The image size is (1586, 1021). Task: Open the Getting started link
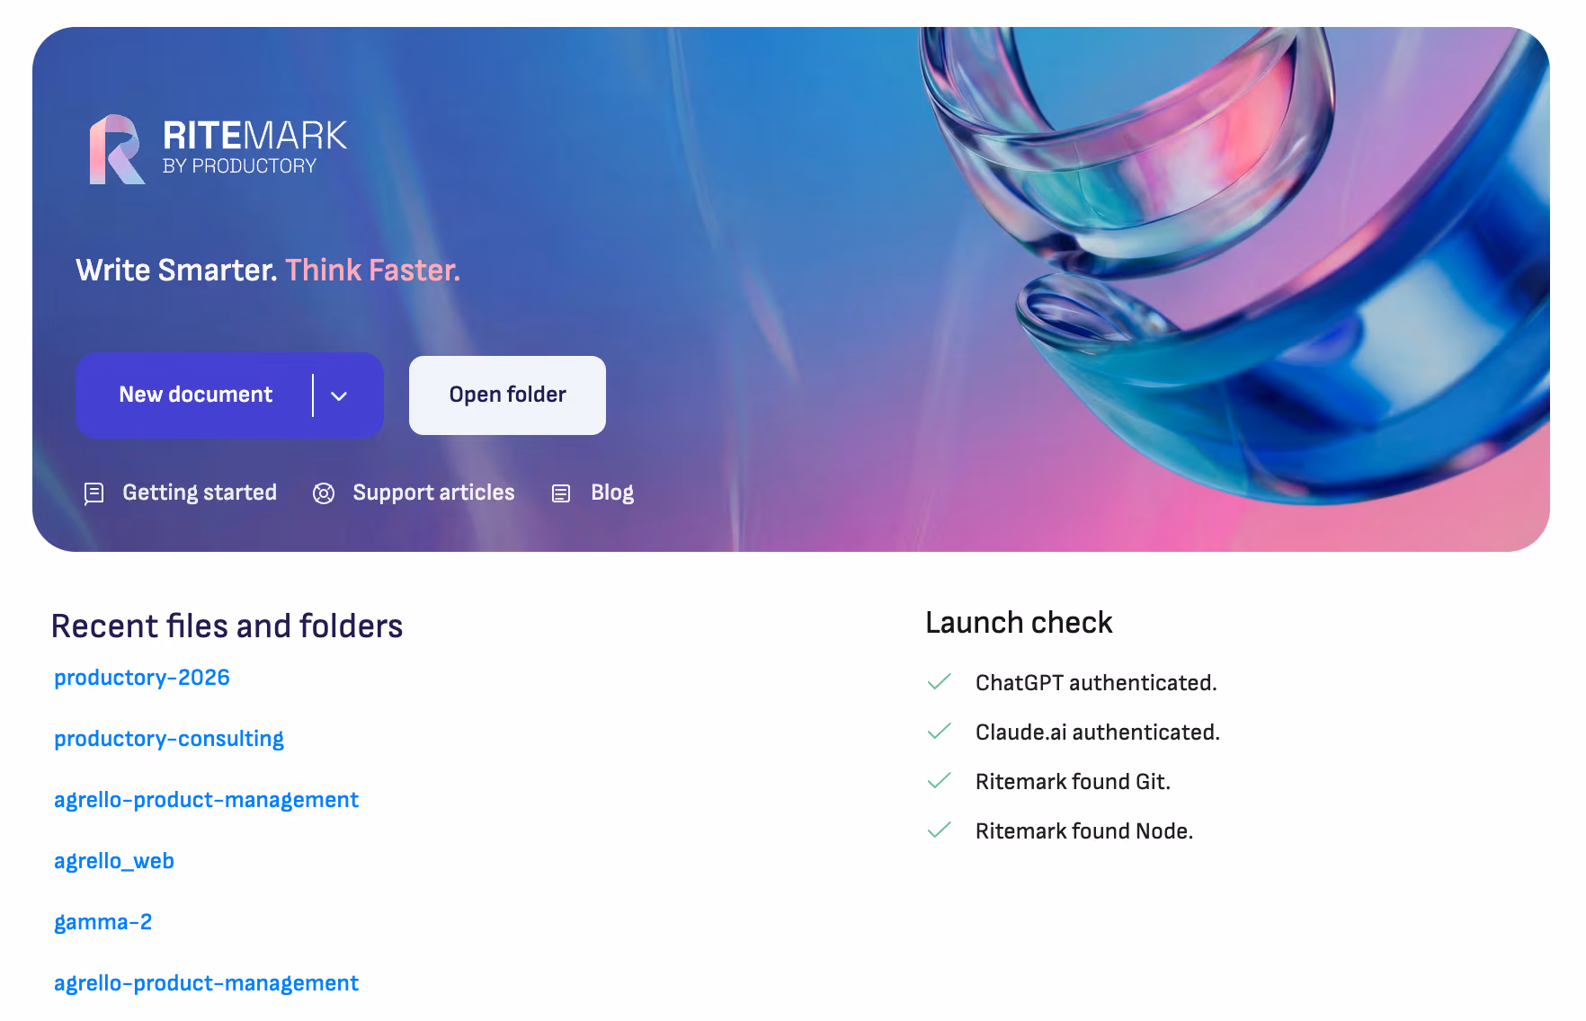(200, 493)
